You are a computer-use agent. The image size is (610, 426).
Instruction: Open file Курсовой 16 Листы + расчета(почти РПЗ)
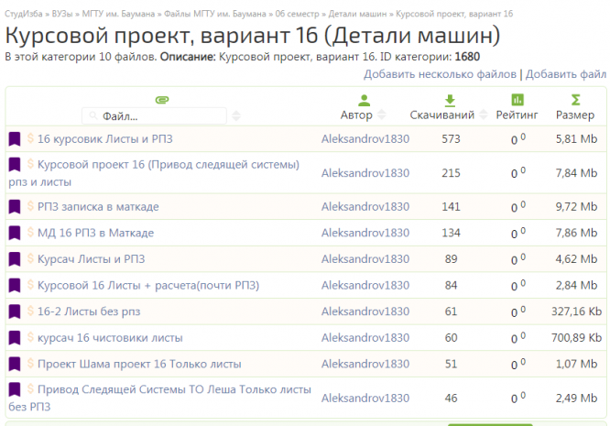[148, 285]
